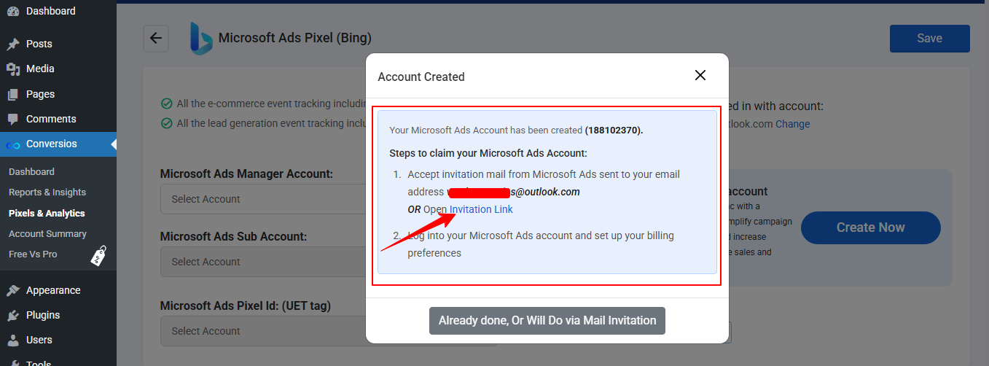Image resolution: width=989 pixels, height=366 pixels.
Task: Click Already done, Or Will Do via Mail Invitation
Action: click(547, 321)
